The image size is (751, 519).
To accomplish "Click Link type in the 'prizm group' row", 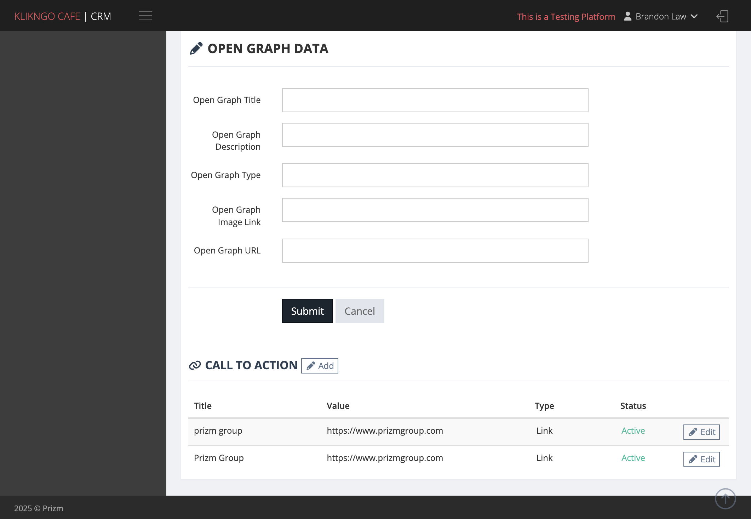I will (x=544, y=431).
